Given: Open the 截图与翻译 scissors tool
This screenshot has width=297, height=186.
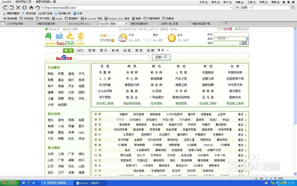Looking at the screenshot, I should [11, 13].
